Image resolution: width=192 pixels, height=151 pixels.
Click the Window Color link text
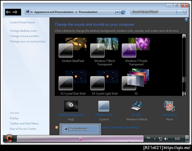(x=104, y=115)
